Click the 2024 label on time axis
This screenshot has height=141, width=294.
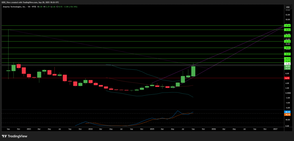pos(90,129)
